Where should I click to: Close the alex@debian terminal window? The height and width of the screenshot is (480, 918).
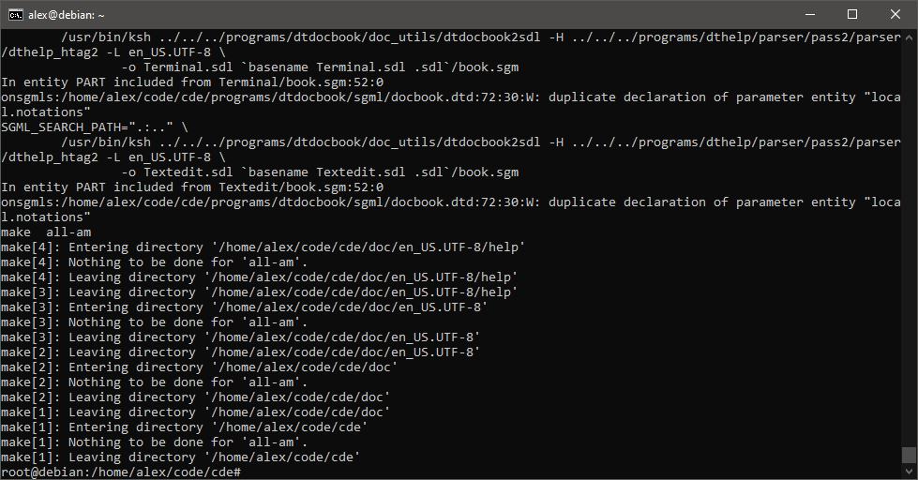click(x=895, y=15)
